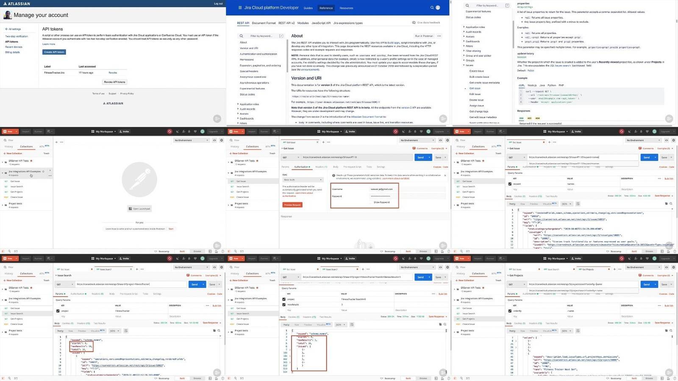This screenshot has height=381, width=678.
Task: Click the star on ERServer API Tests in the launchpad panel
Action: 31,161
